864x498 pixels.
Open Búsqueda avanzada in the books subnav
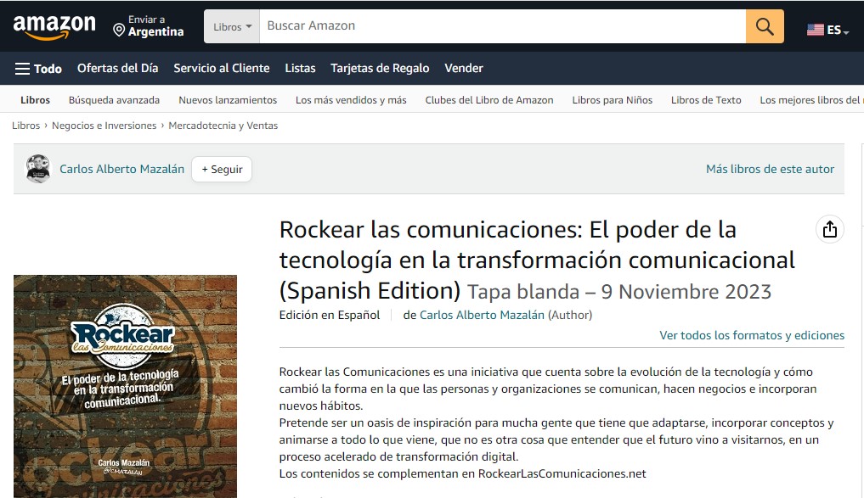114,100
